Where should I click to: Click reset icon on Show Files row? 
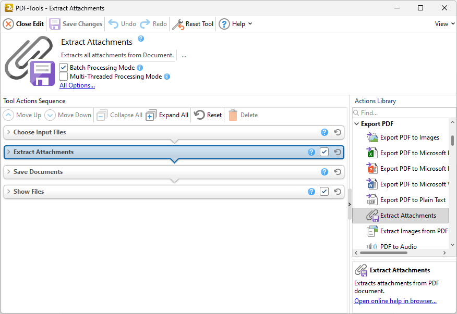[x=338, y=192]
